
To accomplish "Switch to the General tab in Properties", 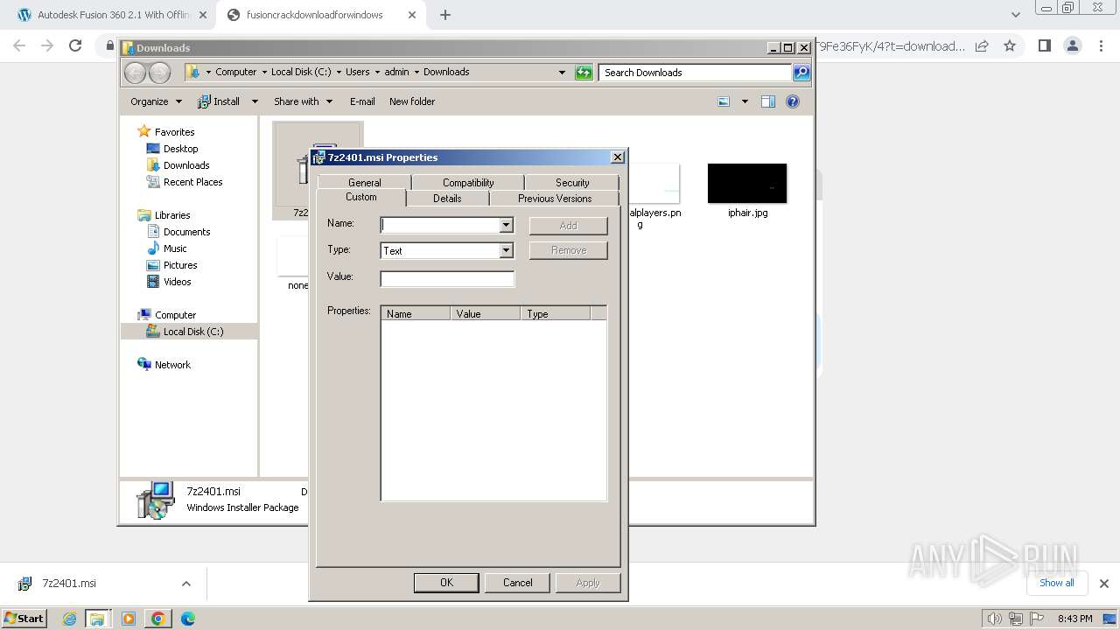I will click(364, 182).
